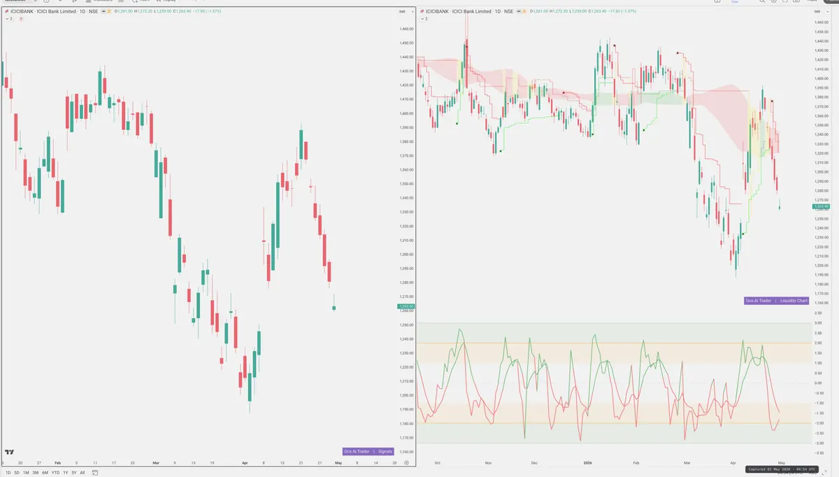Viewport: 839px width, 477px height.
Task: Click Dec on the right chart time axis
Action: click(535, 463)
